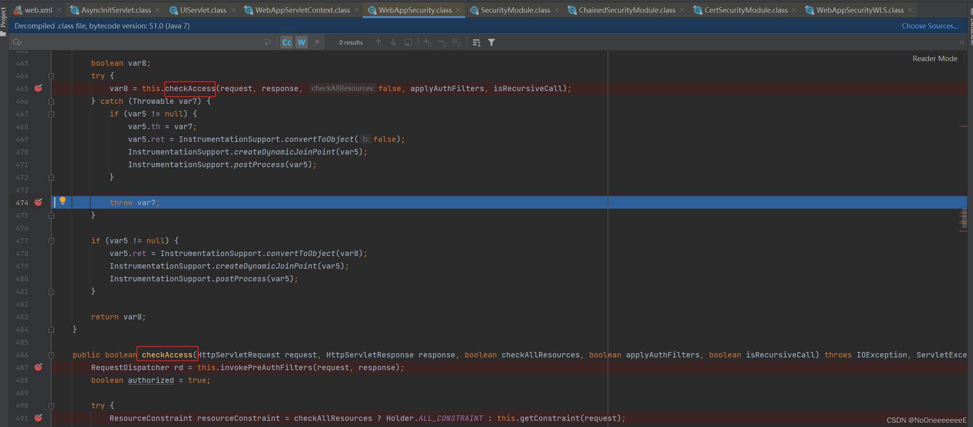973x427 pixels.
Task: Click postProcess call on line 471
Action: (259, 164)
